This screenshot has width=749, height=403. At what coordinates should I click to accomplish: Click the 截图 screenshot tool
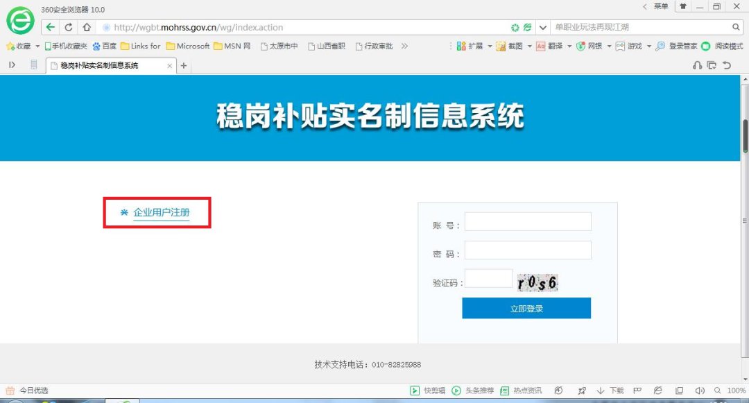(x=509, y=46)
